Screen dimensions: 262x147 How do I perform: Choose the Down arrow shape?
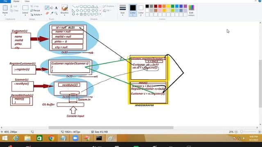point(73,14)
